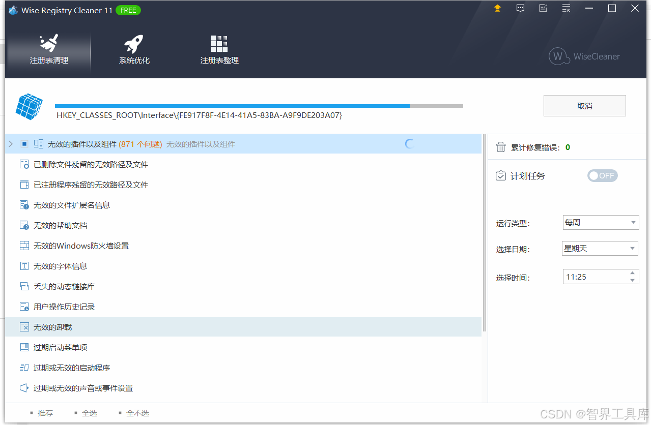This screenshot has width=651, height=425.
Task: Click the HKEY_CLASSES_ROOT scanning path text
Action: coord(199,115)
